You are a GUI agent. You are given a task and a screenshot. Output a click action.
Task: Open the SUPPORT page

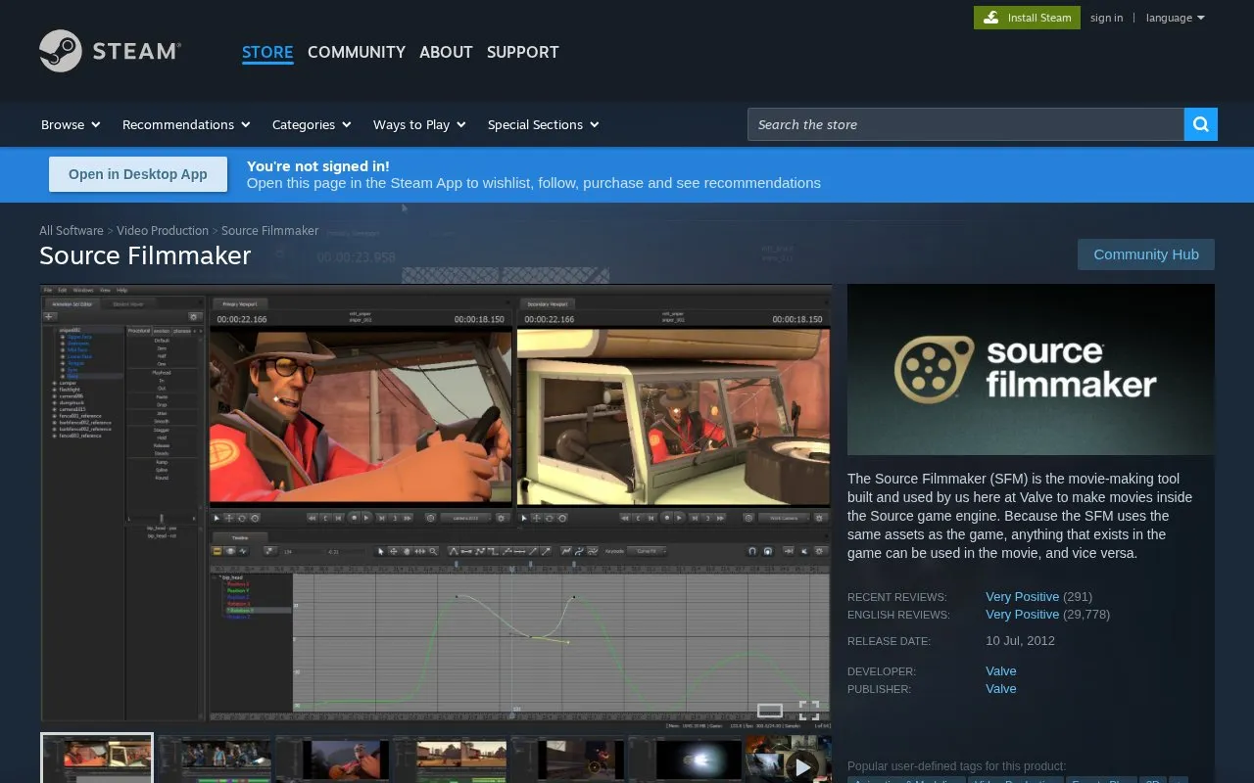(x=523, y=52)
